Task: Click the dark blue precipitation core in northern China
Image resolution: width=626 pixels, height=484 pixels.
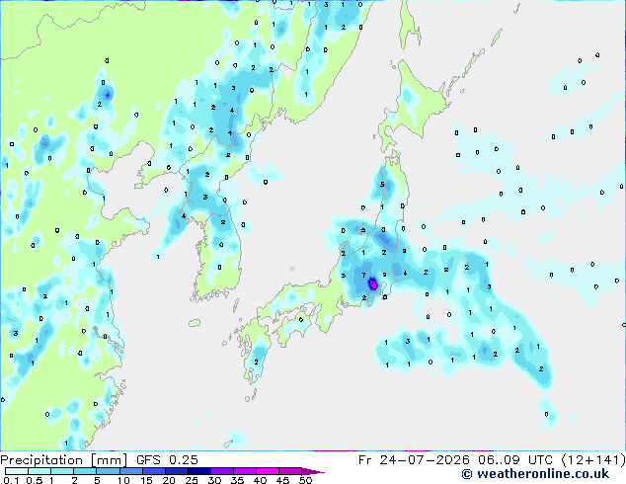Action: [x=108, y=95]
